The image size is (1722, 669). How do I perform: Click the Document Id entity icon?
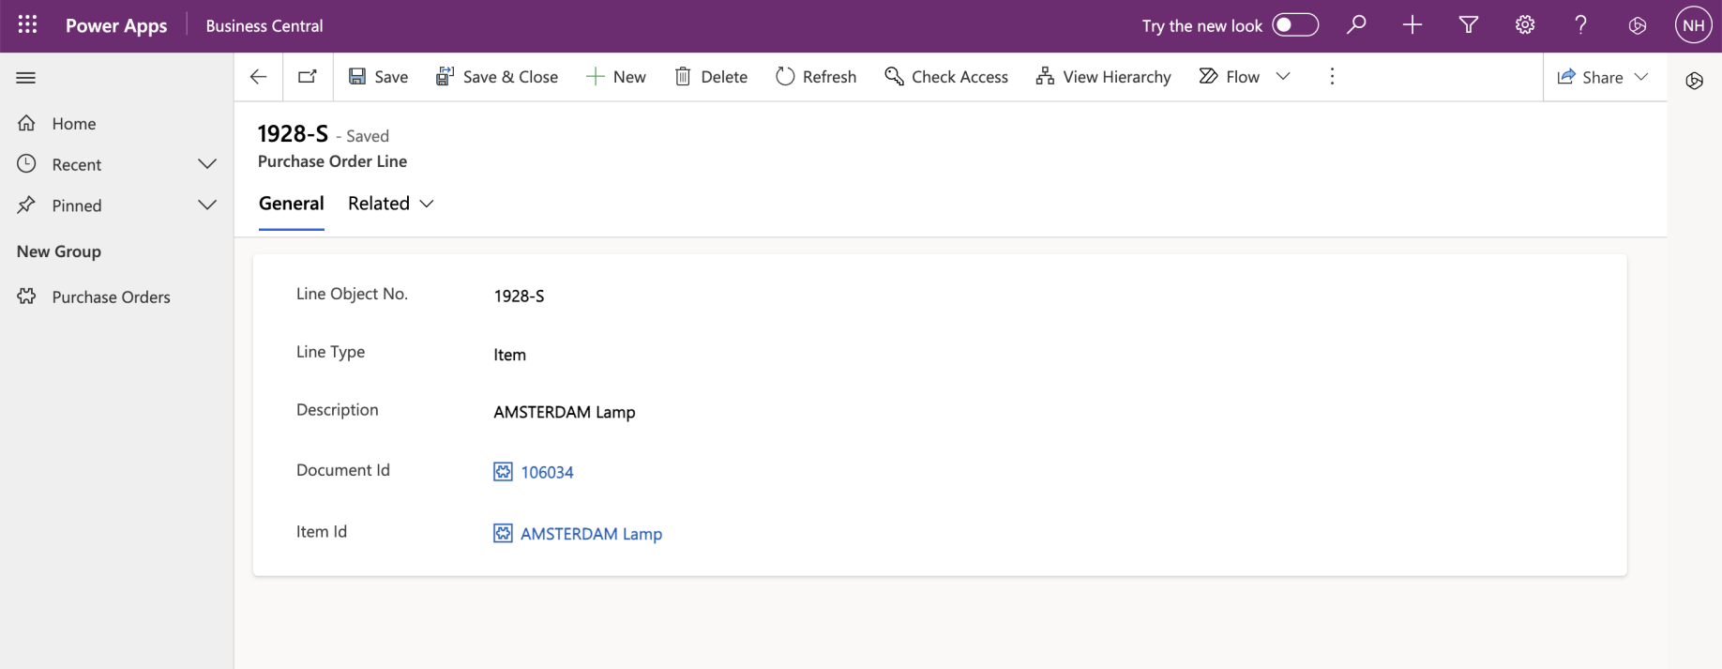[503, 472]
